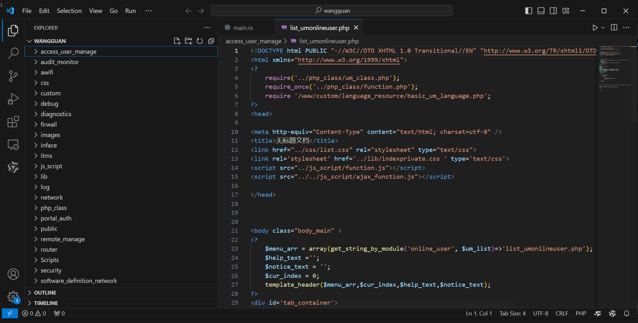
Task: Collapse all folders in Explorer
Action: 211,41
